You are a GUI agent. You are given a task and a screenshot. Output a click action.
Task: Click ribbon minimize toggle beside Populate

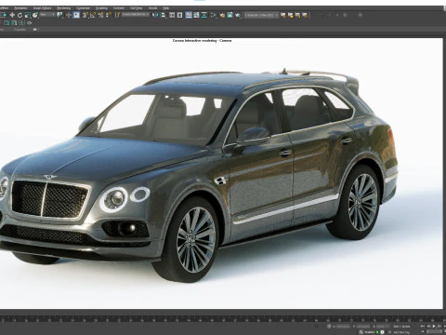[x=35, y=29]
